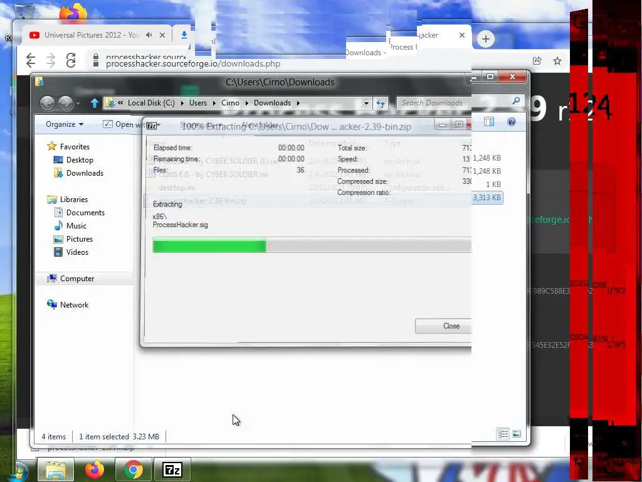Select Favorites in the navigation pane
This screenshot has height=482, width=642.
(75, 147)
